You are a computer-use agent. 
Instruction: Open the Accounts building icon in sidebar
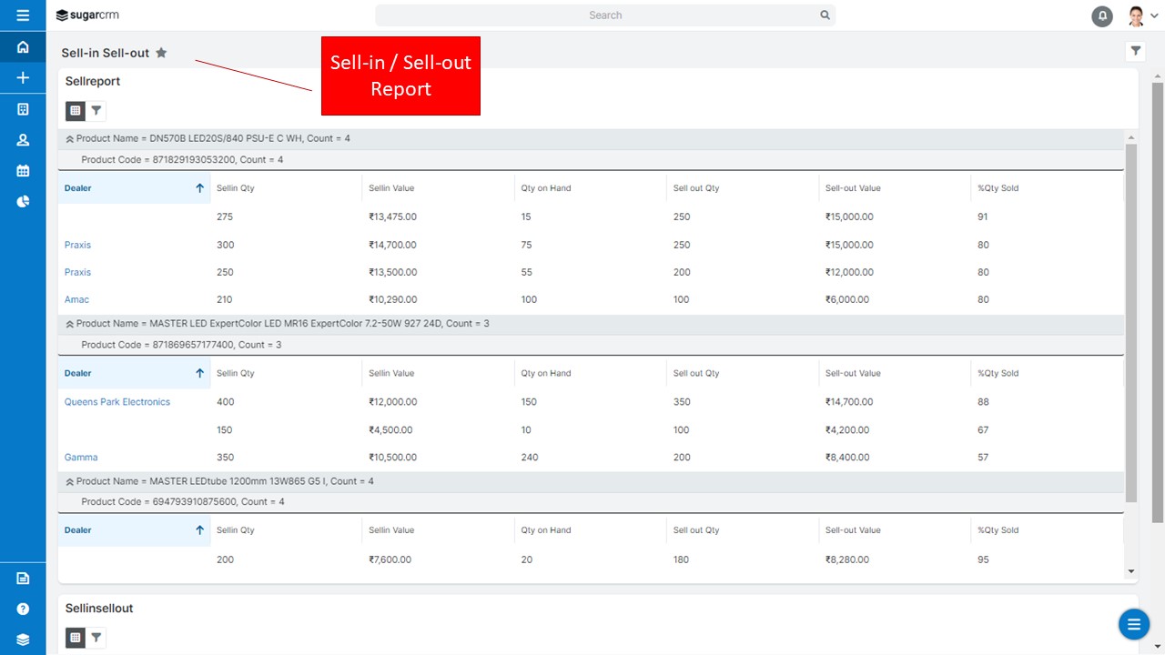[23, 109]
